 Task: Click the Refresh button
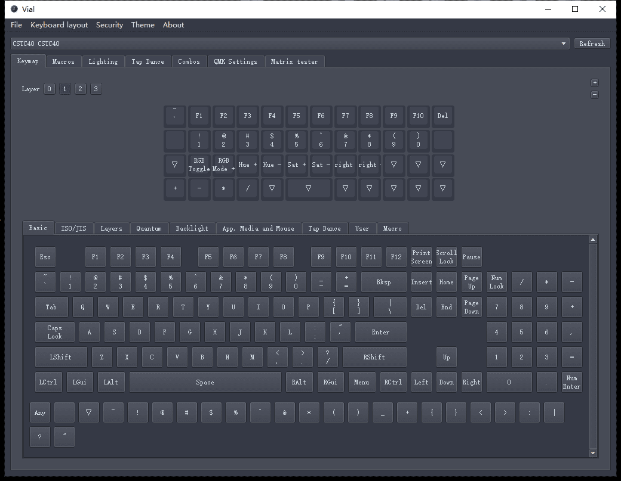592,43
